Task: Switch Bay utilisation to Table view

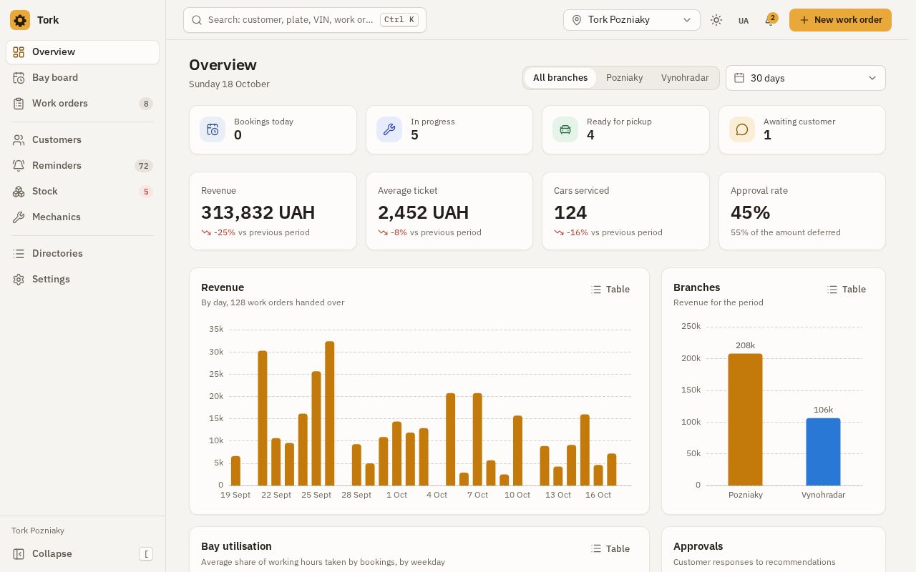Action: tap(610, 549)
